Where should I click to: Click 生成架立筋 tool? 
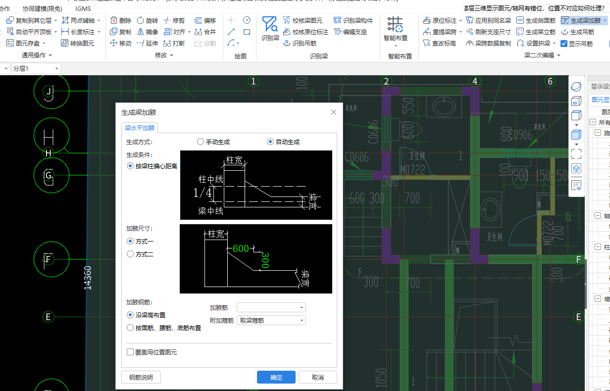[x=536, y=32]
